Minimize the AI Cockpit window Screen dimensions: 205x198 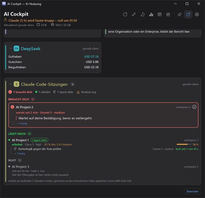175,4
